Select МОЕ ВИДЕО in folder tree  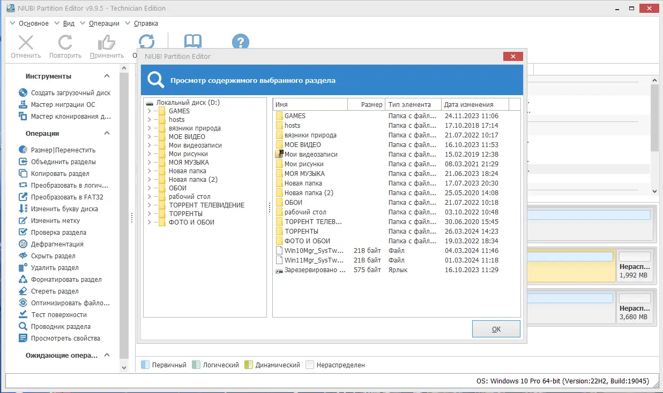tap(187, 137)
